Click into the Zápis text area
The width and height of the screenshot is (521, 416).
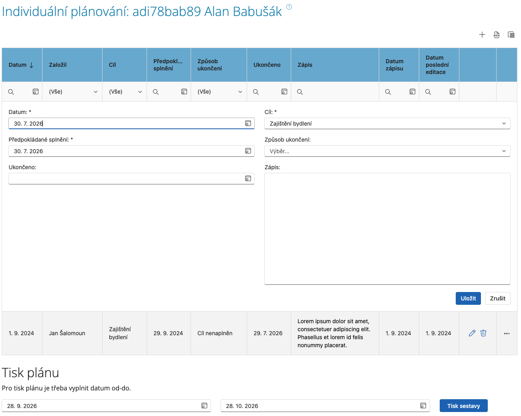(387, 229)
